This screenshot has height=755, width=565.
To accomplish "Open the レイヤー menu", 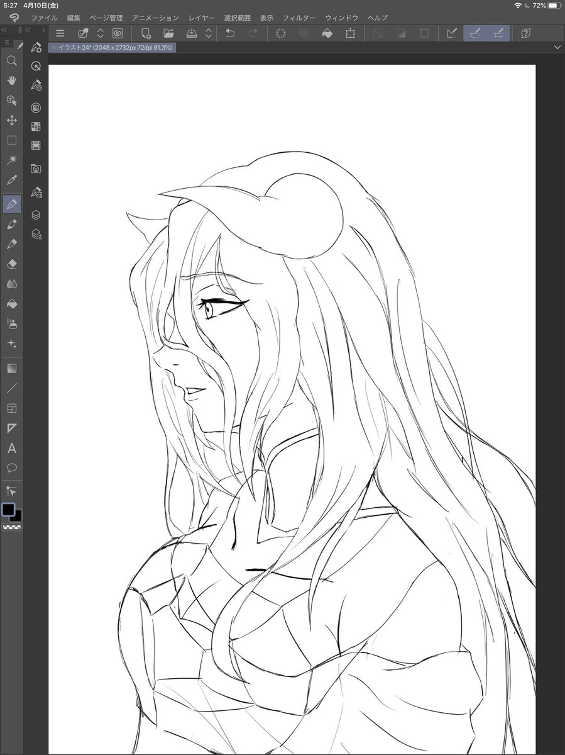I will [x=201, y=18].
